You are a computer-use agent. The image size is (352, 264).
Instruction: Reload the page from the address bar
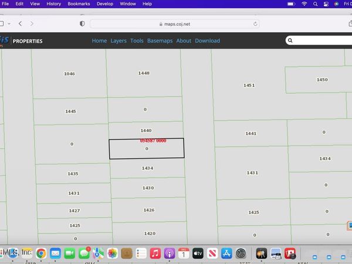pos(255,23)
